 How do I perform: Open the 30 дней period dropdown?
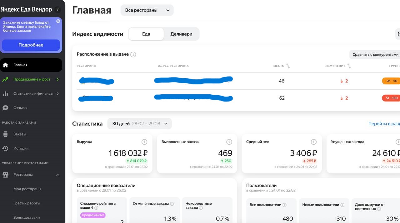coord(139,124)
